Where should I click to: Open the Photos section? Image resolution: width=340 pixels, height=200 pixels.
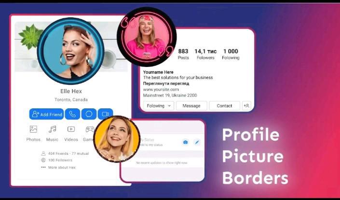[x=33, y=133]
